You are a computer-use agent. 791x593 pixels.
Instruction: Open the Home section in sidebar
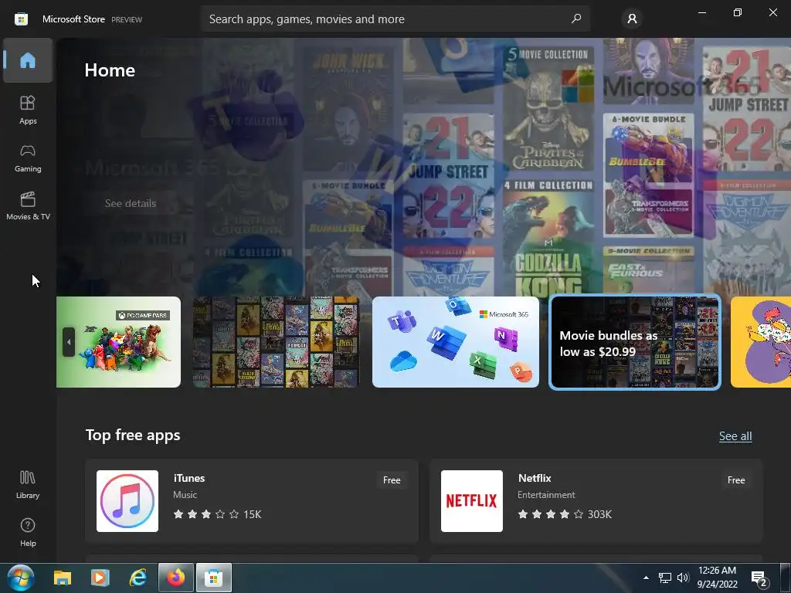(28, 60)
